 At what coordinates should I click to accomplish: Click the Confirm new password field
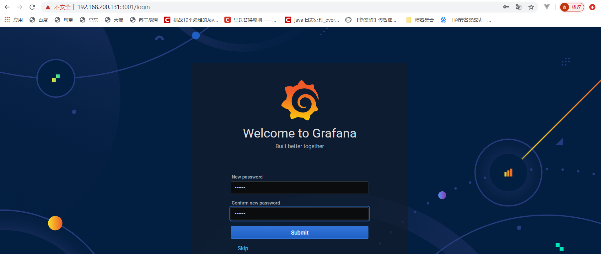click(x=299, y=214)
